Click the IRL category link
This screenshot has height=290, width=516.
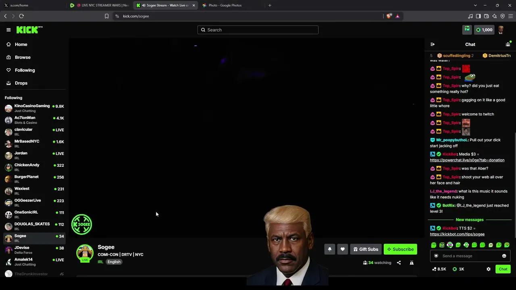100,262
